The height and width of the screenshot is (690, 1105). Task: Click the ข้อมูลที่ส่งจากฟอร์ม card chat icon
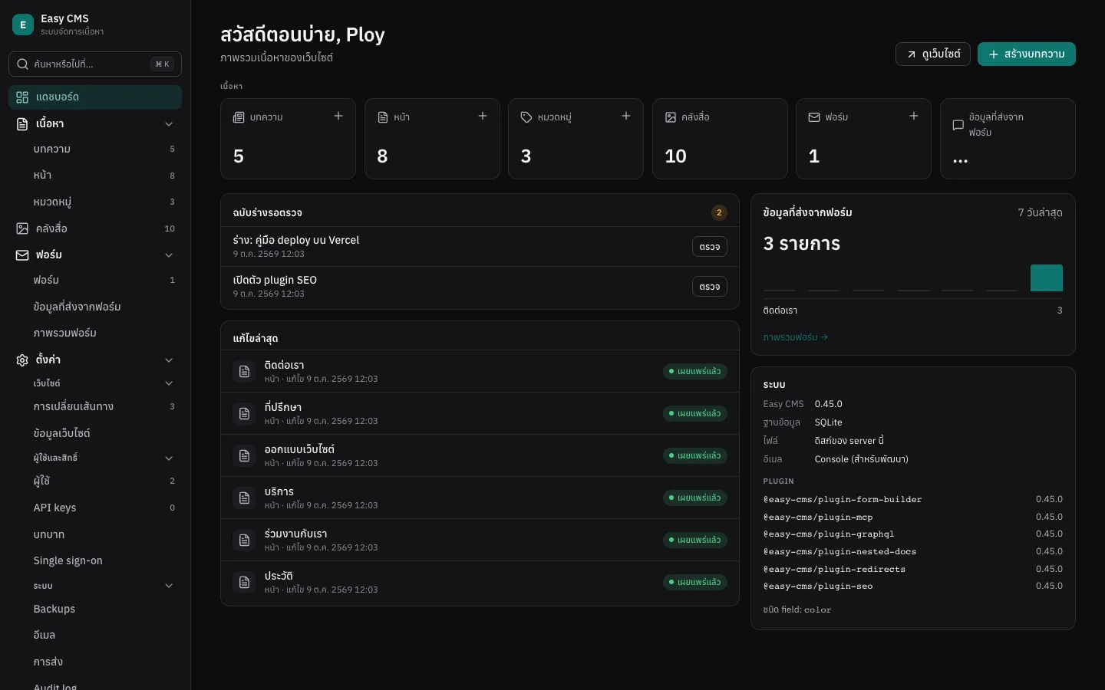[x=958, y=125]
